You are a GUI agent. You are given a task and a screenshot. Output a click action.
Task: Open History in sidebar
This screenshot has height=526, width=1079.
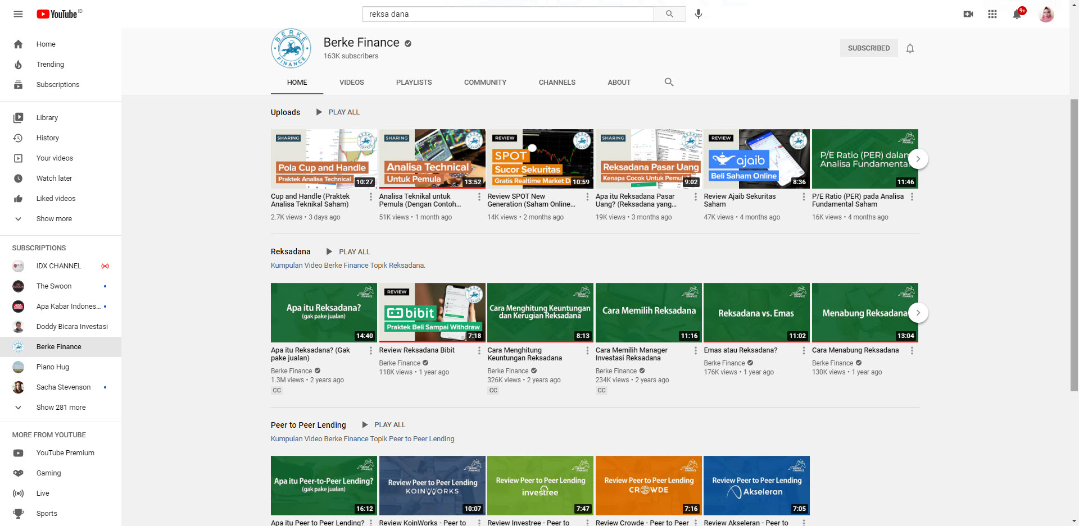(x=61, y=138)
